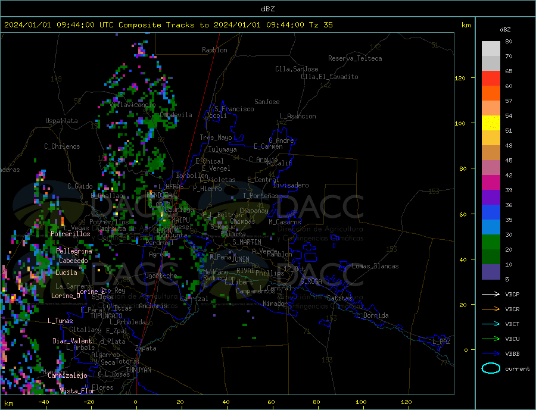Click the Campamentos map label
The image size is (536, 410).
click(x=255, y=291)
